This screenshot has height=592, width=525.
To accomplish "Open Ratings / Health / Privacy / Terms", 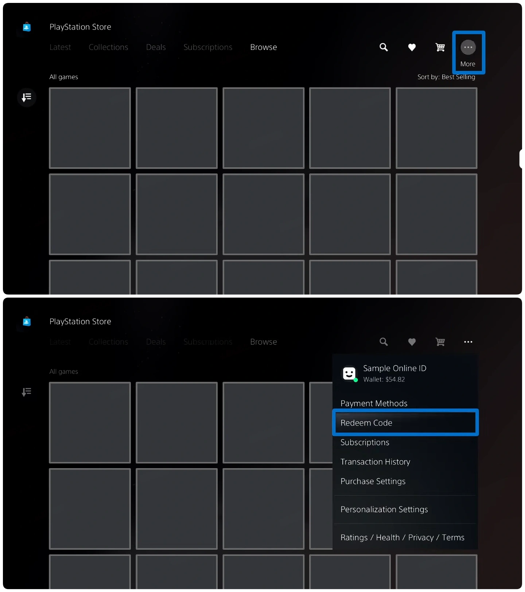I will click(x=405, y=537).
